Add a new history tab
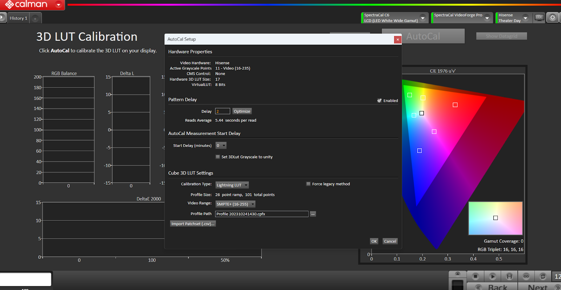The width and height of the screenshot is (561, 290). pos(35,19)
